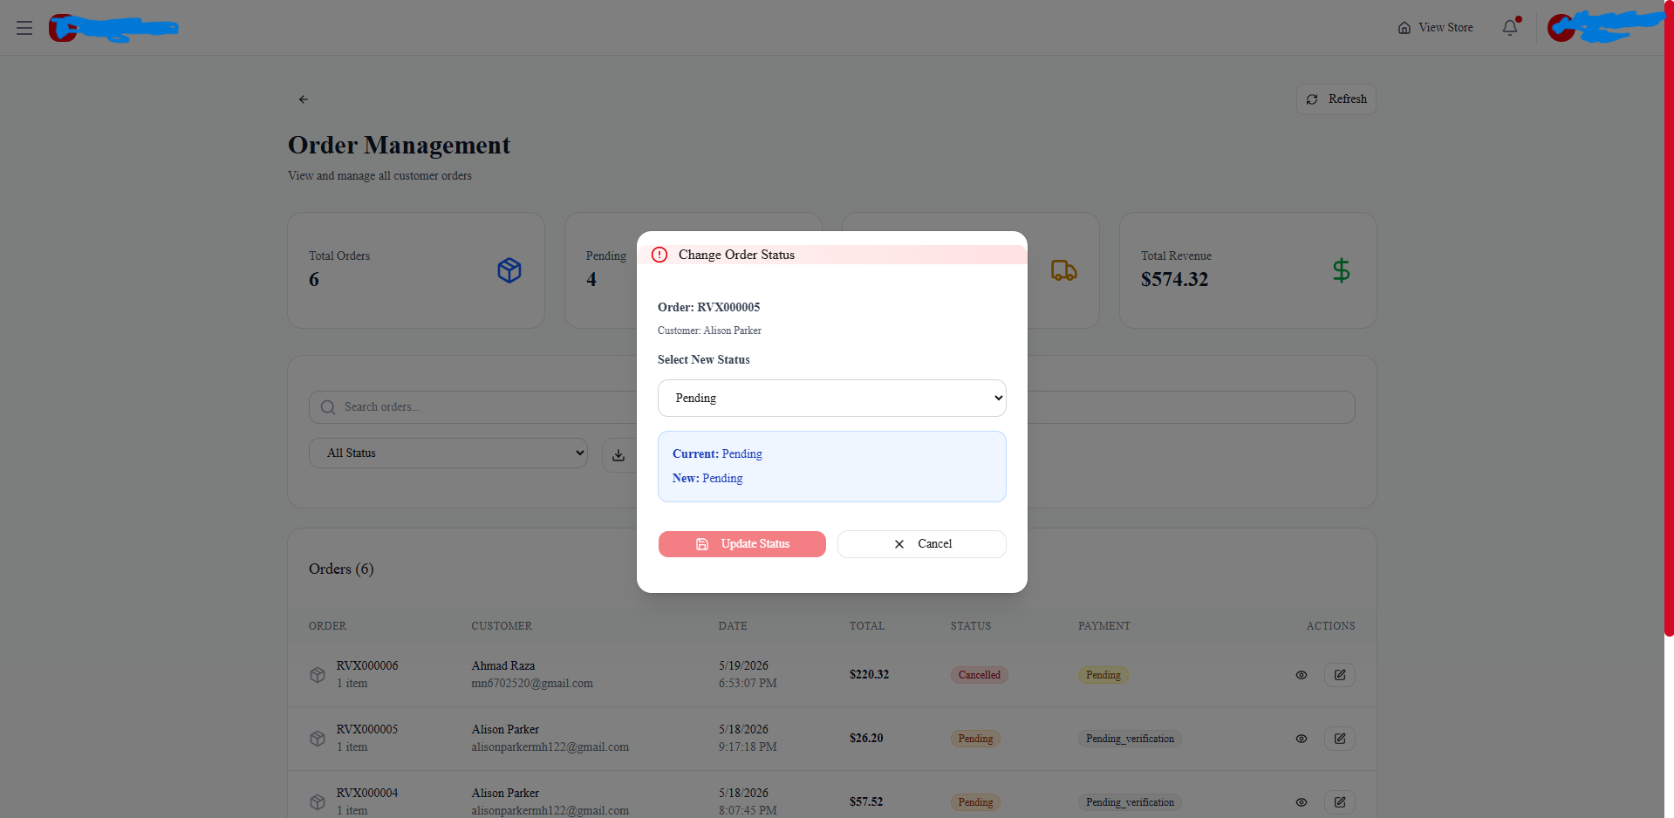Click the ORDER column header
Image resolution: width=1674 pixels, height=818 pixels.
tap(327, 626)
